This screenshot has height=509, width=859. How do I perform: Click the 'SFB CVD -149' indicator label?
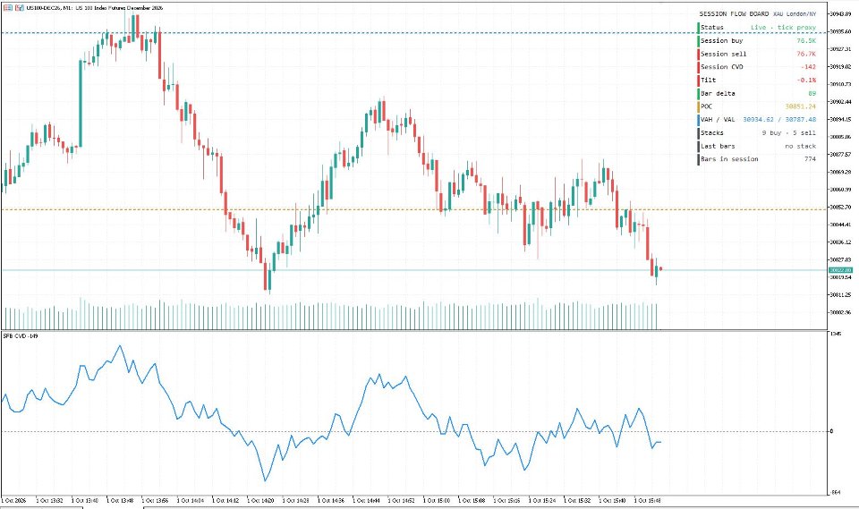[21, 335]
